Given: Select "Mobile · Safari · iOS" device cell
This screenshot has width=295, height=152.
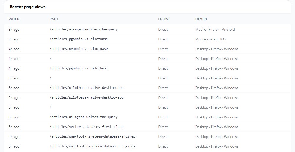Looking at the screenshot, I should click(x=211, y=39).
